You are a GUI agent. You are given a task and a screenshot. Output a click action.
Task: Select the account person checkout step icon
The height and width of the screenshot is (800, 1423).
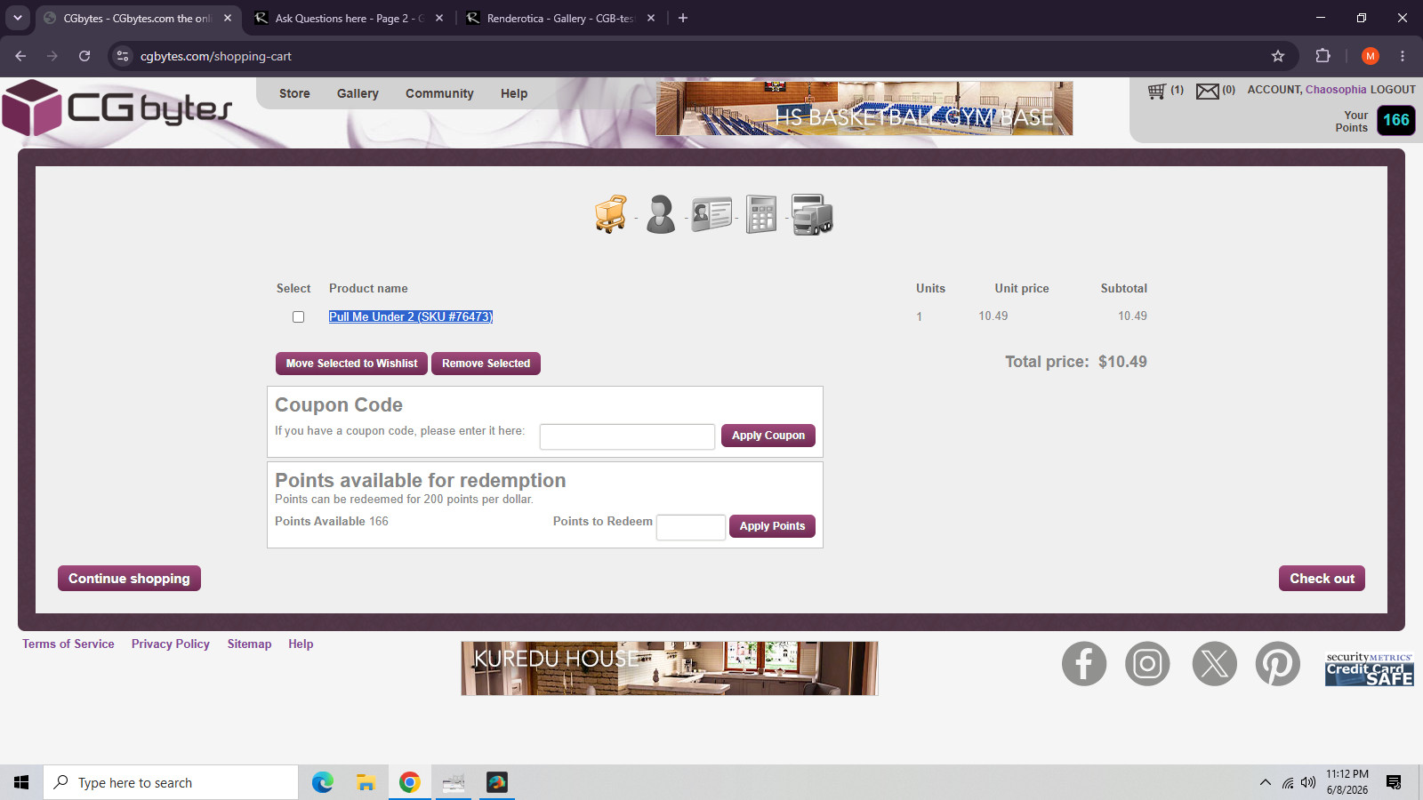tap(661, 214)
